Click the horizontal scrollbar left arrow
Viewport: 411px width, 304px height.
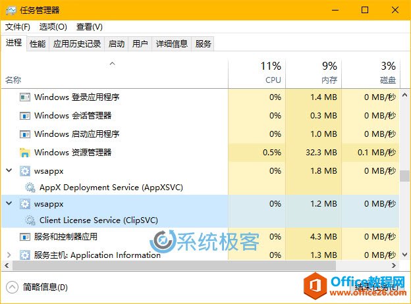[7, 266]
